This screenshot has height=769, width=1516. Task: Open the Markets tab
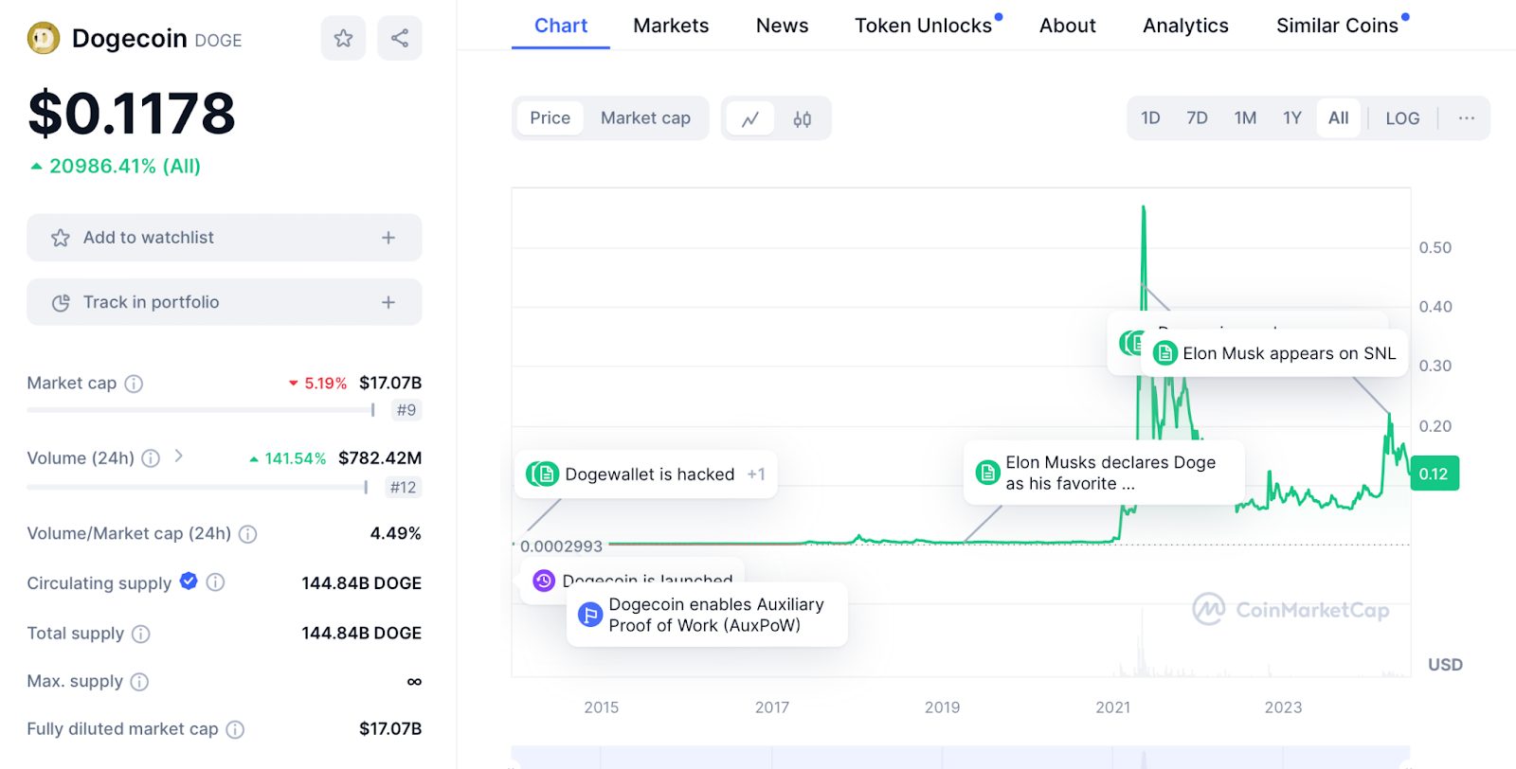[671, 26]
